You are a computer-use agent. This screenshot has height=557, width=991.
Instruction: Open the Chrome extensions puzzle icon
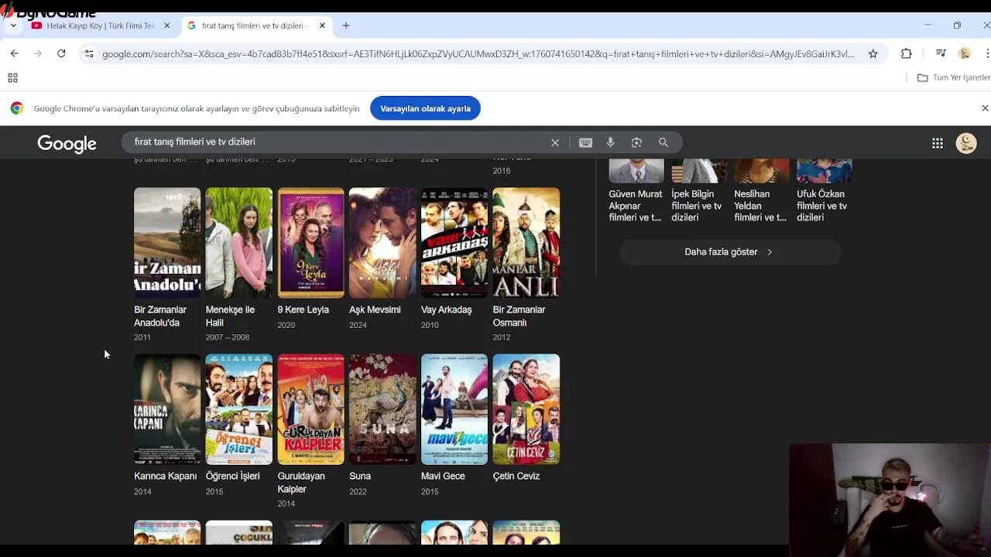[x=906, y=53]
